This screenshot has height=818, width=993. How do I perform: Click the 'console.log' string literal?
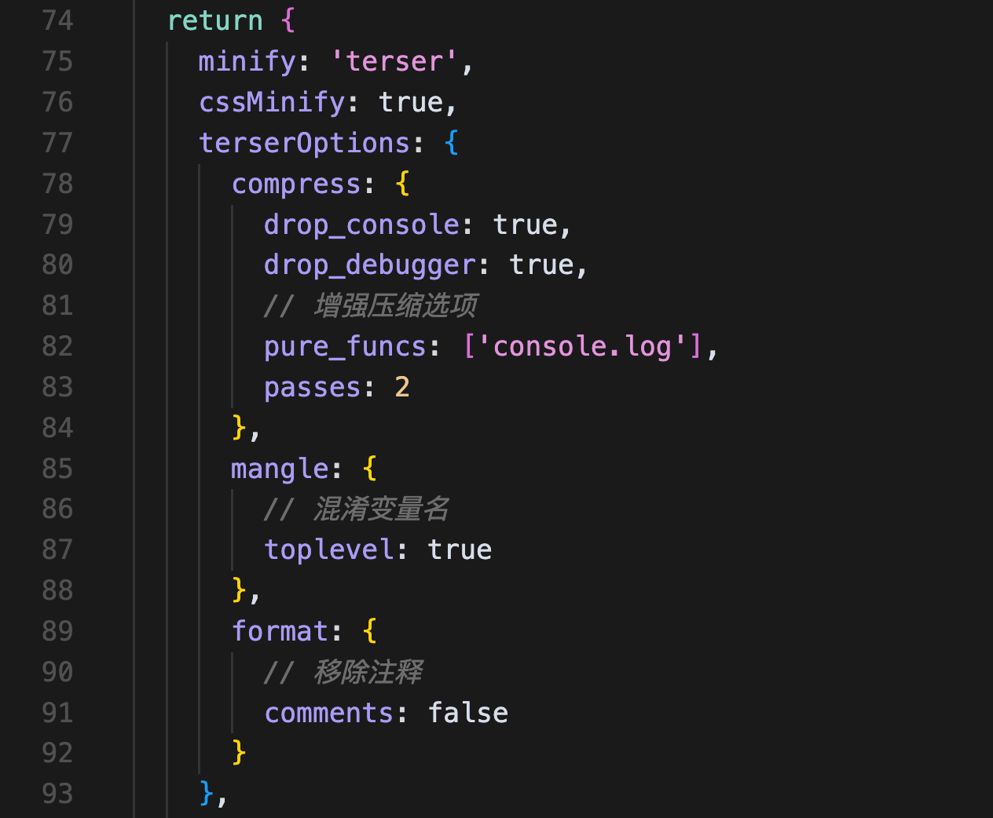[582, 346]
